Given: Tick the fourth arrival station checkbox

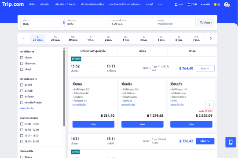Looking at the screenshot, I should (x=22, y=102).
